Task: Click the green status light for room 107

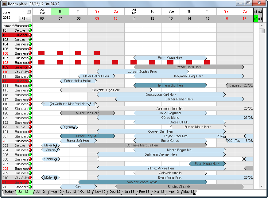Action: tap(30, 58)
